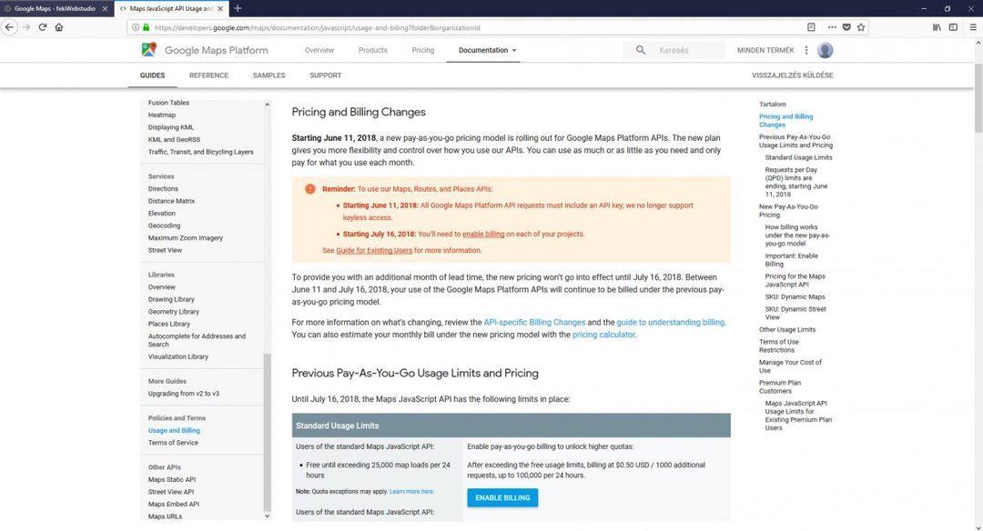Open Directions in the sidebar

coord(163,188)
